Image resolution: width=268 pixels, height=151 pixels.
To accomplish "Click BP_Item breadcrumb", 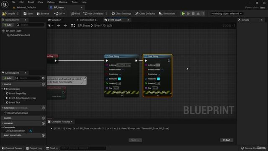I will pyautogui.click(x=84, y=26).
